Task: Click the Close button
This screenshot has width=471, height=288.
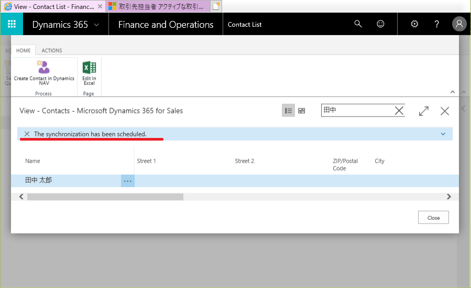Action: click(x=433, y=218)
